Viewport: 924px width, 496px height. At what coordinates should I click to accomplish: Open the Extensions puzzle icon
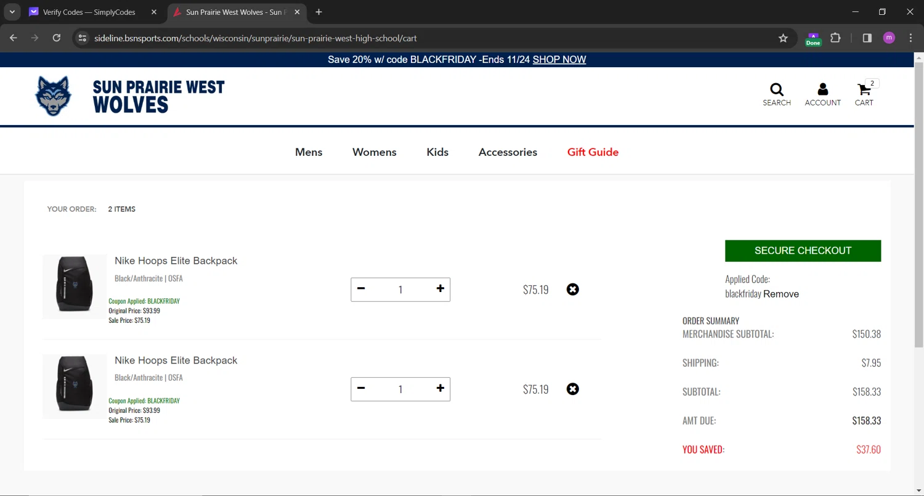point(835,38)
